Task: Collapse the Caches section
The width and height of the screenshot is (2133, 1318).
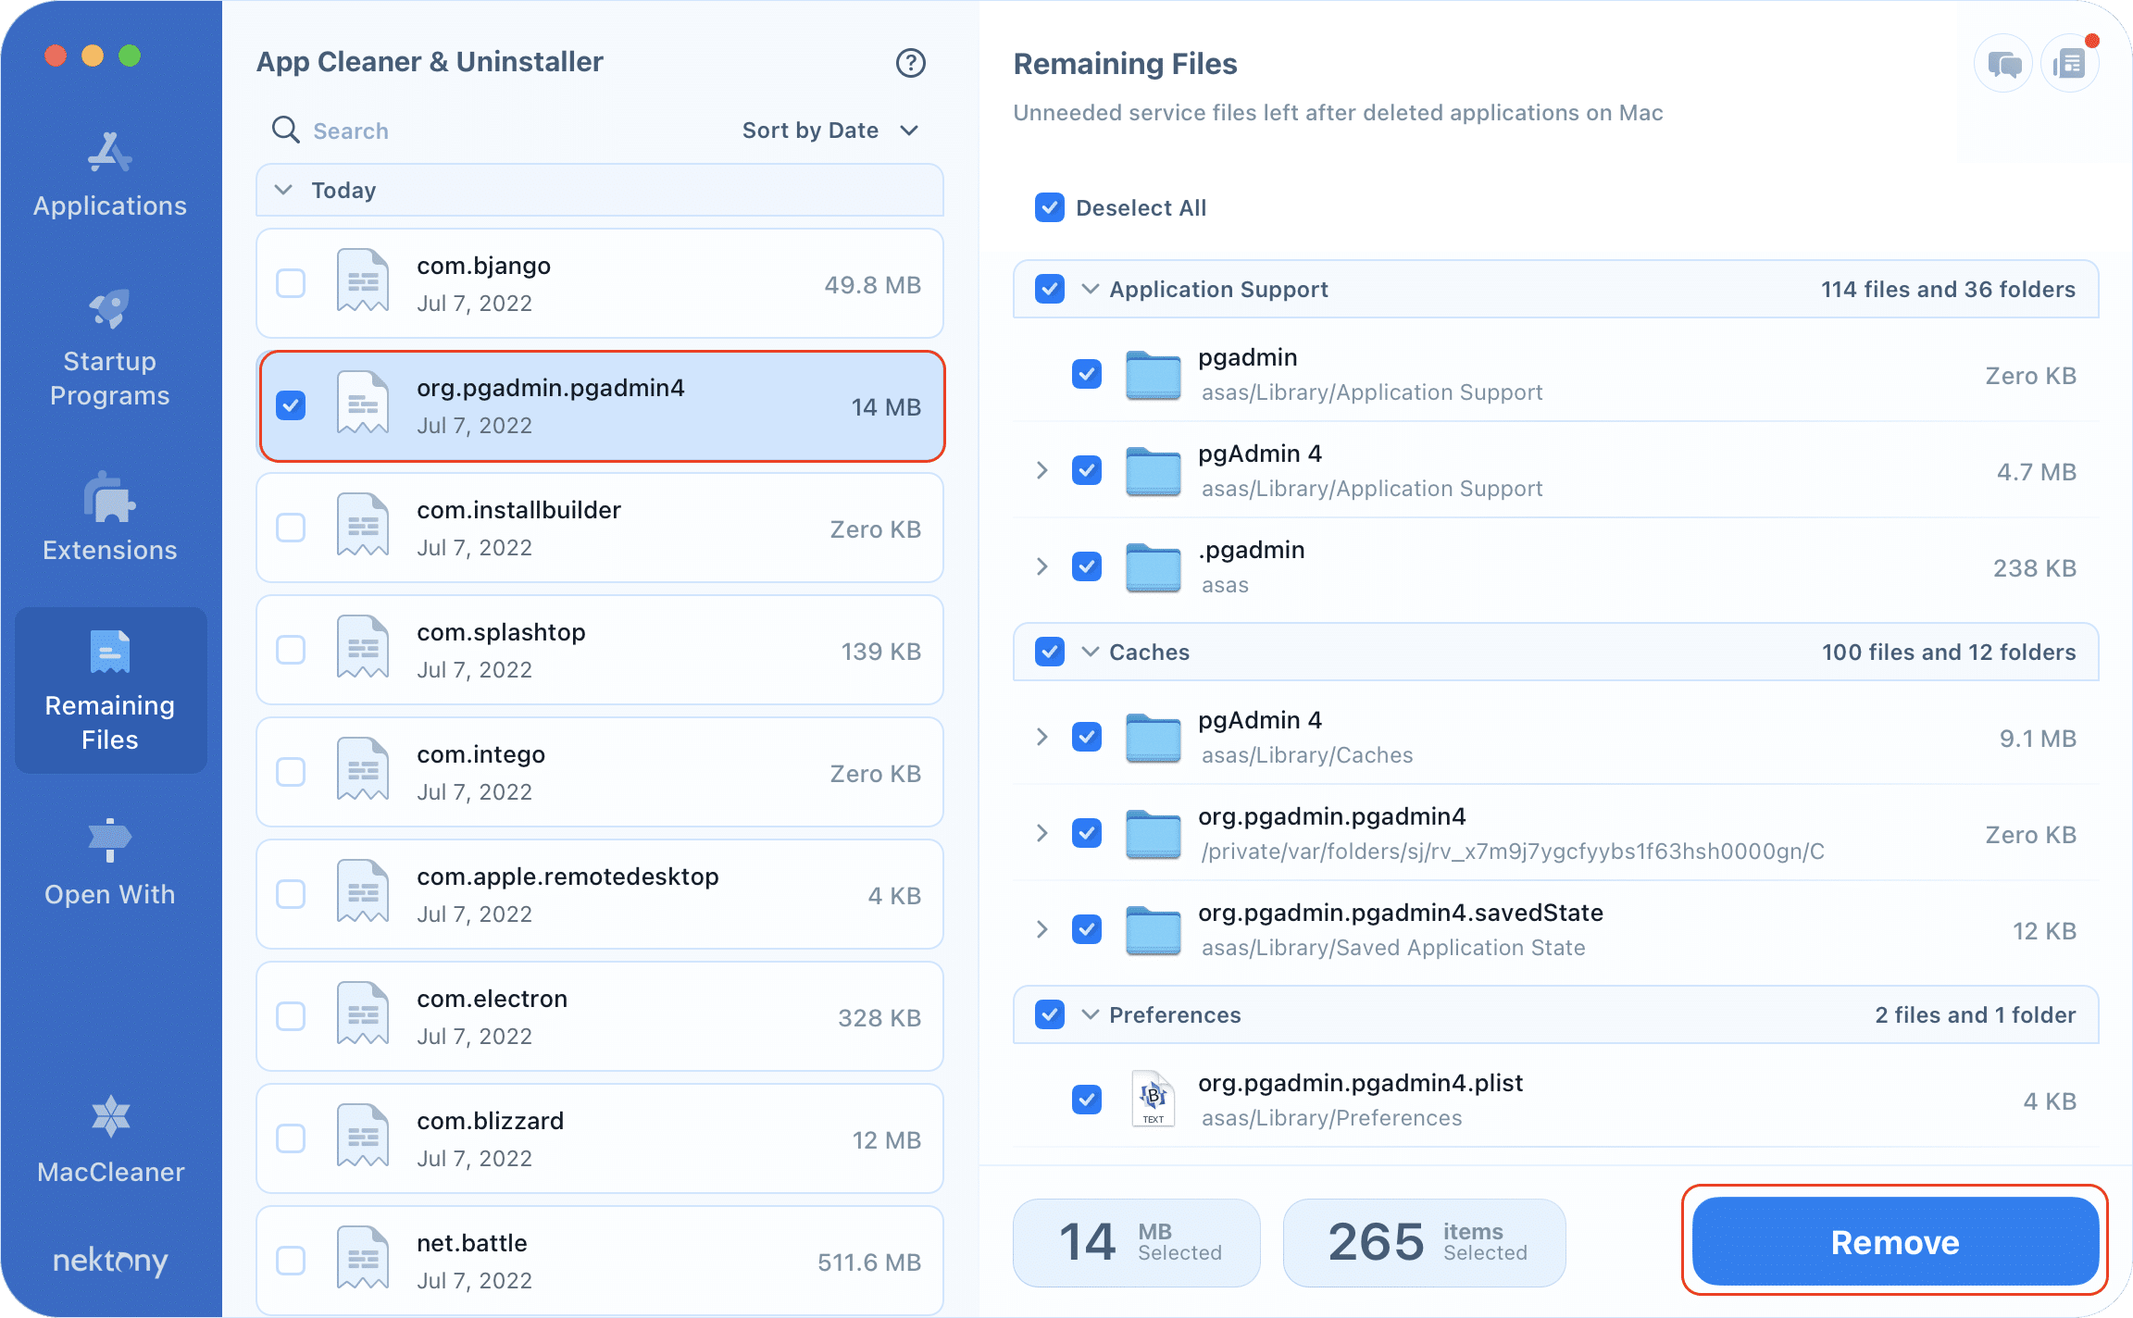Action: pos(1090,652)
